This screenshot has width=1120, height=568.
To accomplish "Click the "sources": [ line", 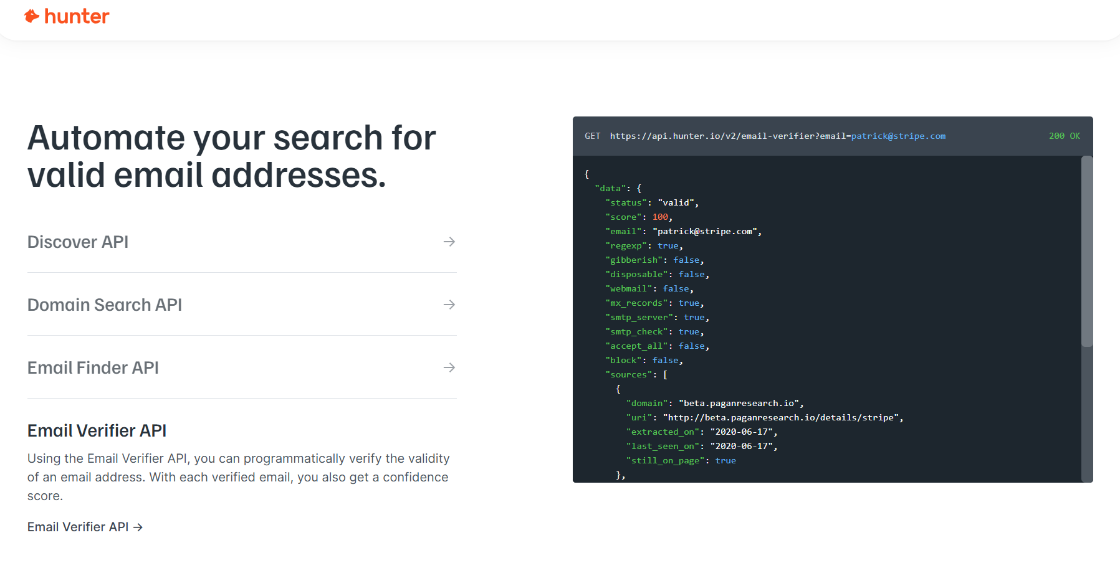I will [x=636, y=374].
